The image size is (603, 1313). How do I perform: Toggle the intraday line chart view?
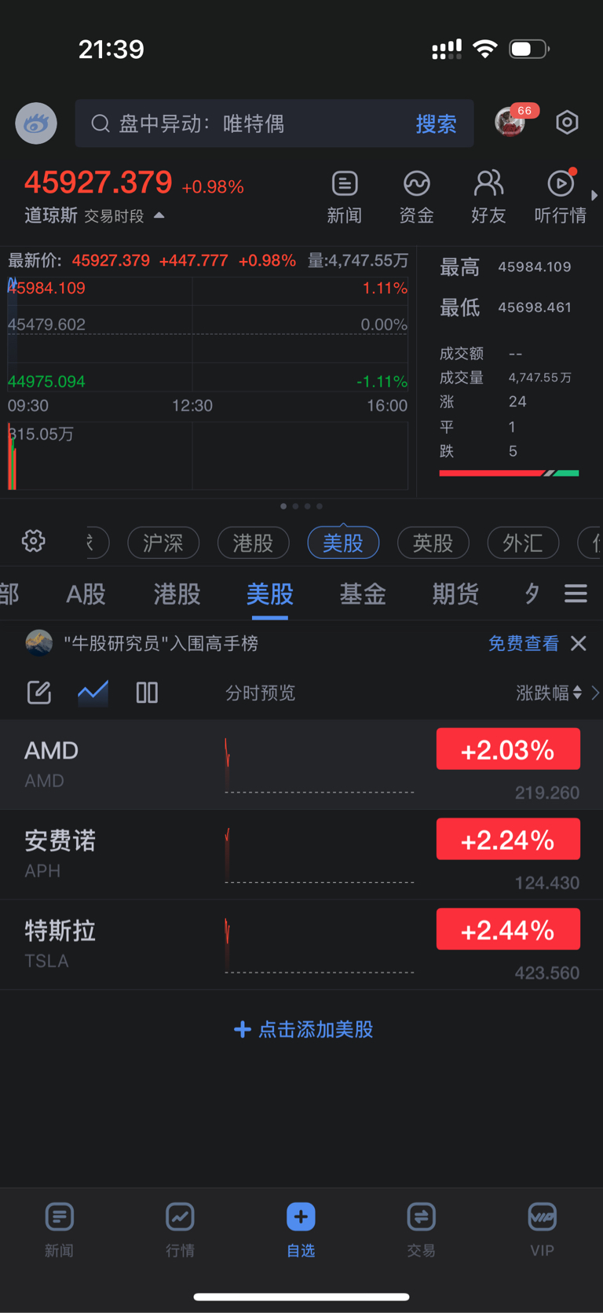pos(93,693)
